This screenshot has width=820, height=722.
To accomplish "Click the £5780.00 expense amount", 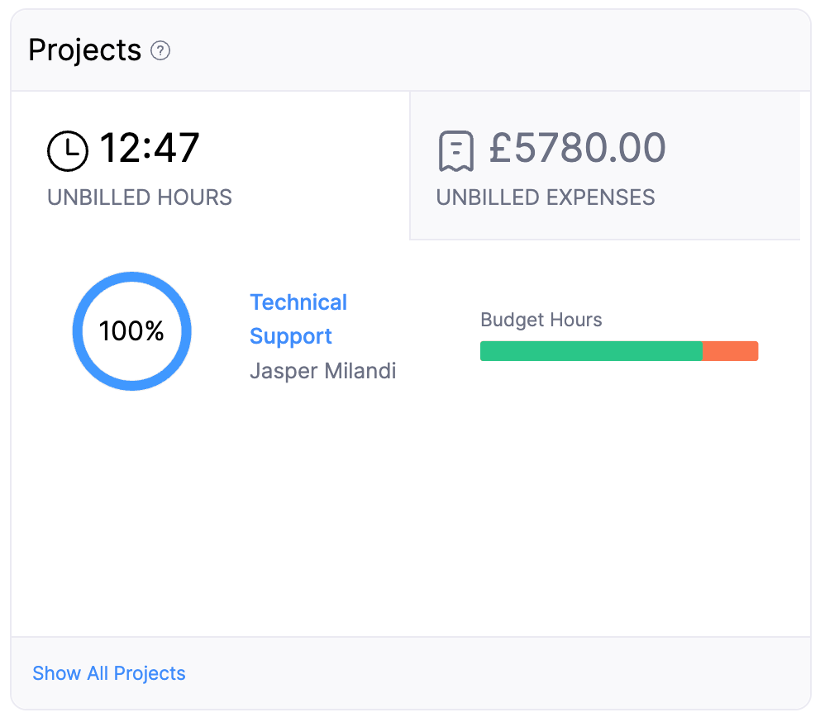I will tap(577, 149).
